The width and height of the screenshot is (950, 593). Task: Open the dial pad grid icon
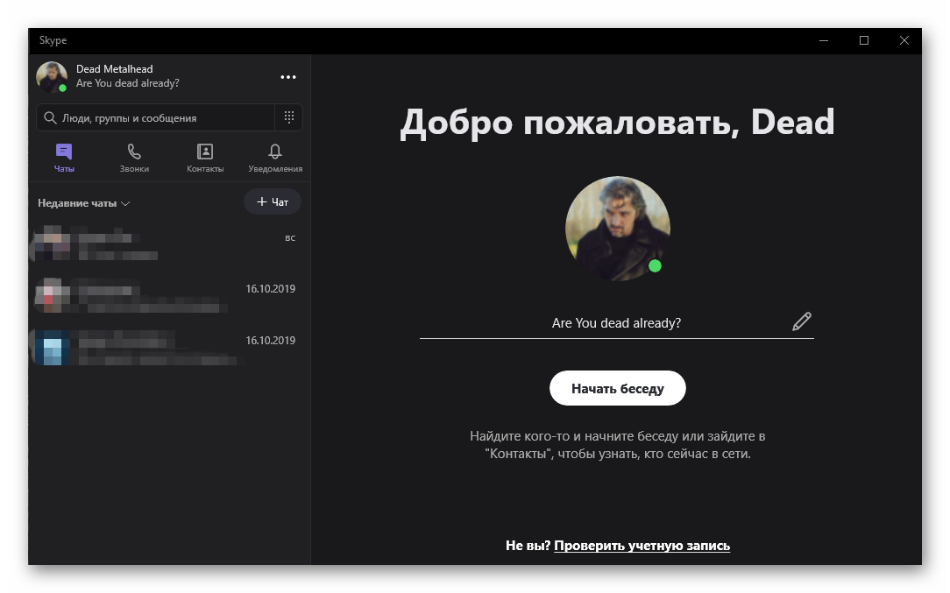tap(288, 117)
